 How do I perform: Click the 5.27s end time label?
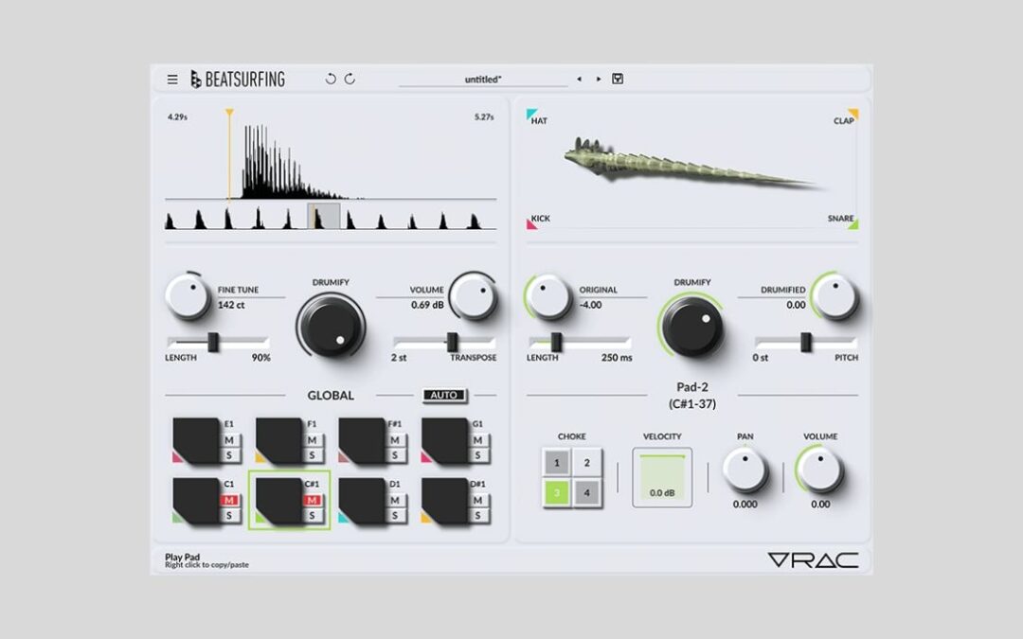click(x=484, y=116)
